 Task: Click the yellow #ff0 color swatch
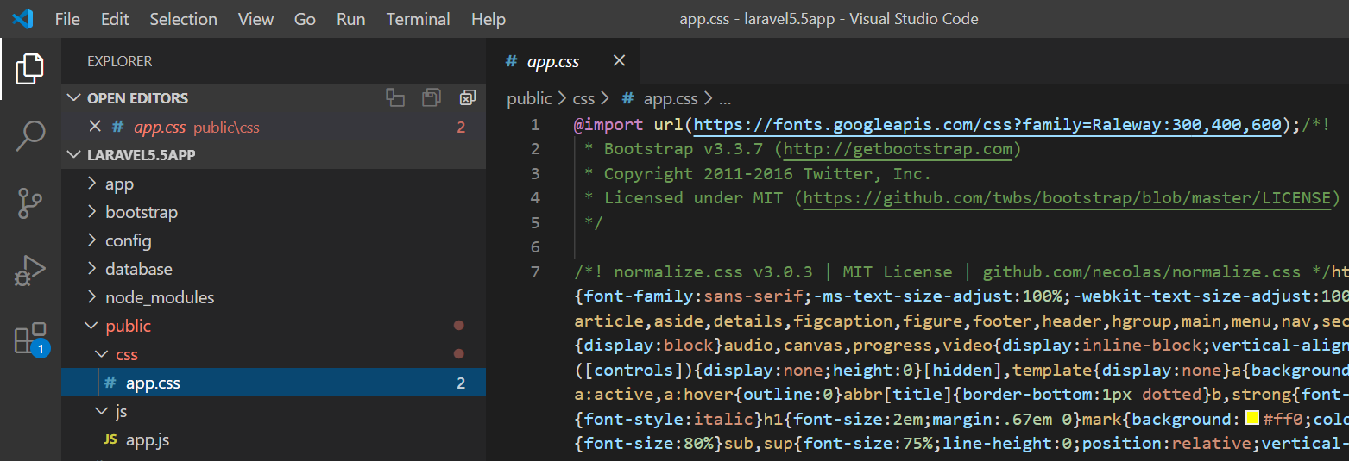tap(1252, 419)
